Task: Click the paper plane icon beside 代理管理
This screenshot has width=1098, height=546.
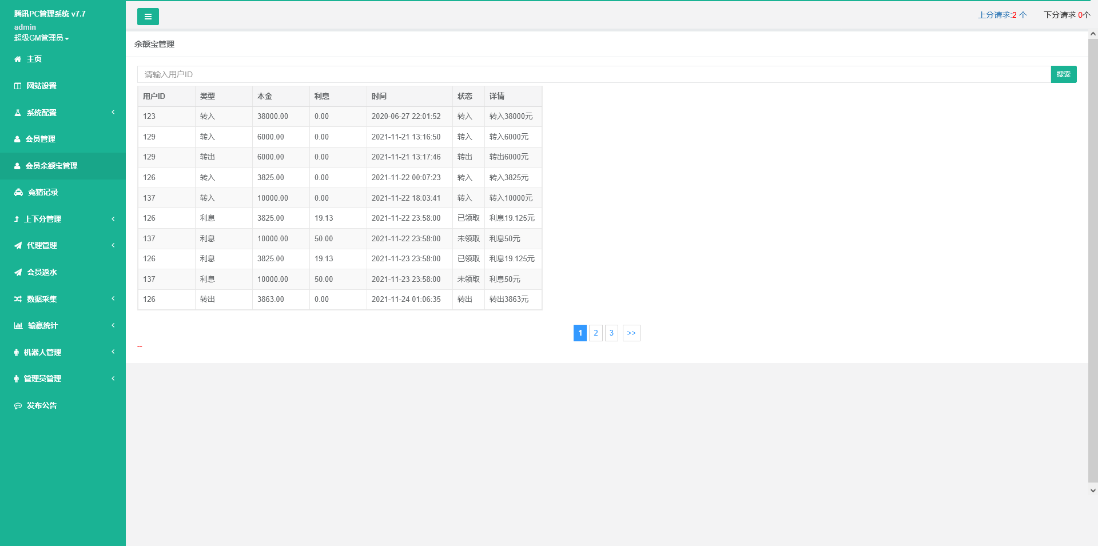Action: tap(18, 245)
